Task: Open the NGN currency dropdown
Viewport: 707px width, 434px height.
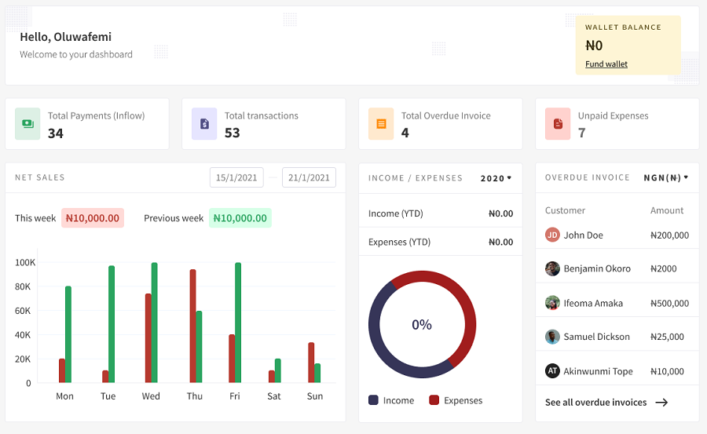Action: 665,177
